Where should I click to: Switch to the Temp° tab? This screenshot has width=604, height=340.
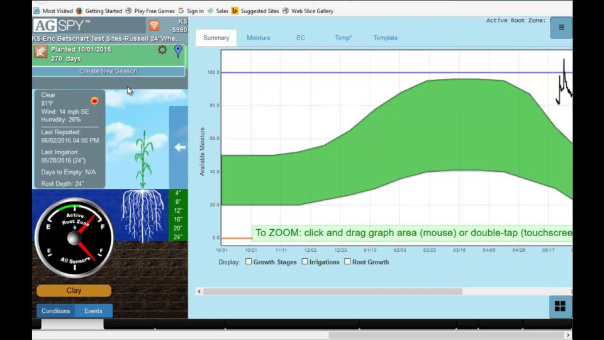[x=344, y=38]
